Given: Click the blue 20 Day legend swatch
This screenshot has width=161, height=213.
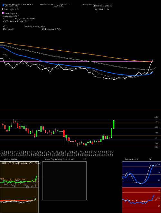Looking at the screenshot, I should [4, 5].
